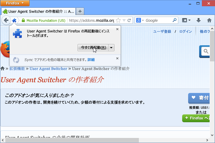Open the bookmarks menu button
215x143 pixels.
click(x=186, y=20)
